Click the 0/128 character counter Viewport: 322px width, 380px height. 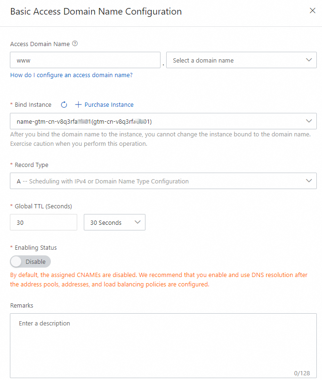coord(303,373)
